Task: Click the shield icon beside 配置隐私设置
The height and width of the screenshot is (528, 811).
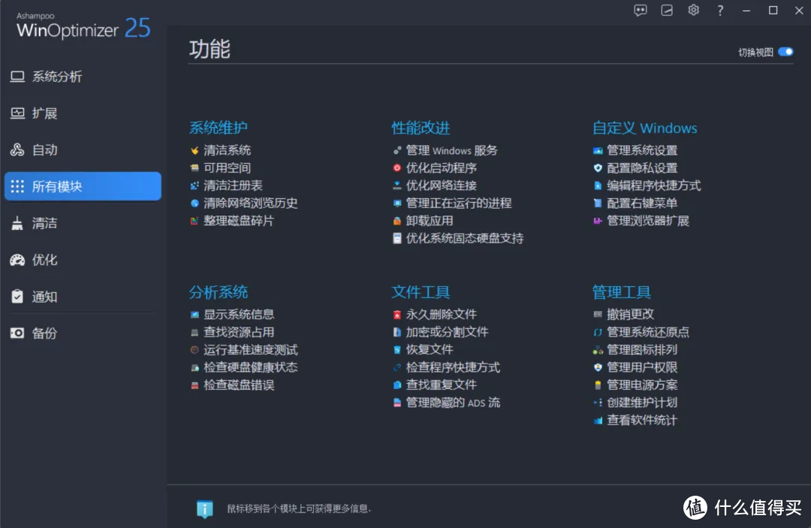Action: click(x=598, y=168)
